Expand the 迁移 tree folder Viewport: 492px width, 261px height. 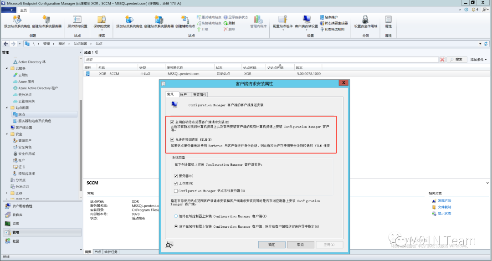pyautogui.click(x=7, y=193)
